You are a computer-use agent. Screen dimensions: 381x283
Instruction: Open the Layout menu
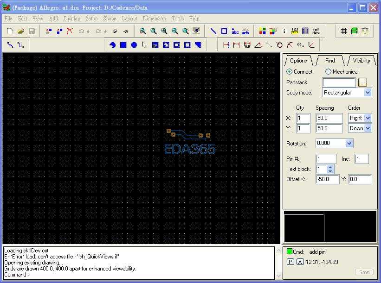pyautogui.click(x=129, y=19)
